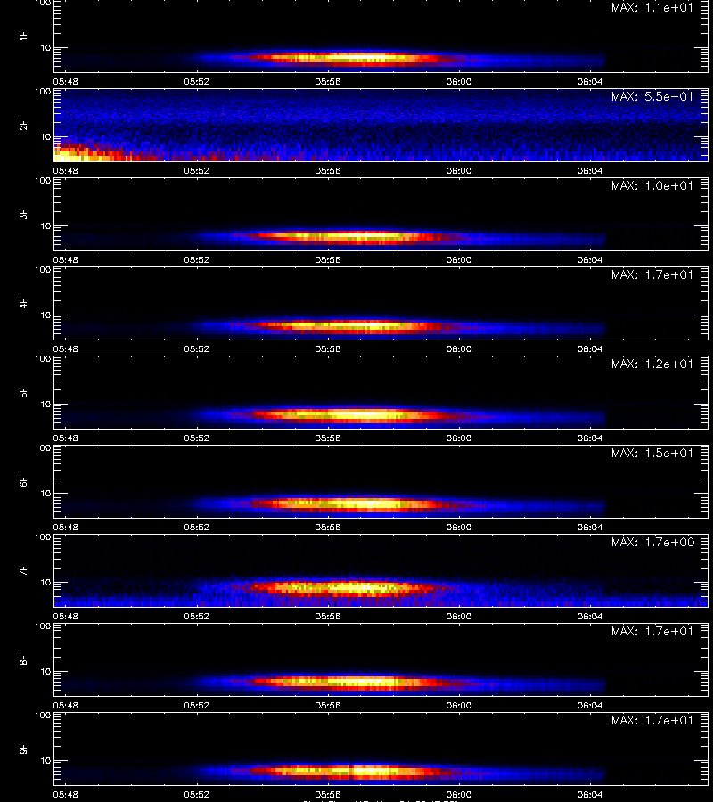
Task: Click the 10 y-axis label of panel 1F
Action: click(45, 48)
